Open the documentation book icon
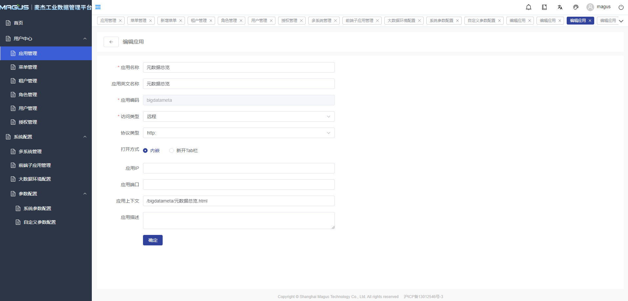Image resolution: width=628 pixels, height=301 pixels. tap(544, 7)
